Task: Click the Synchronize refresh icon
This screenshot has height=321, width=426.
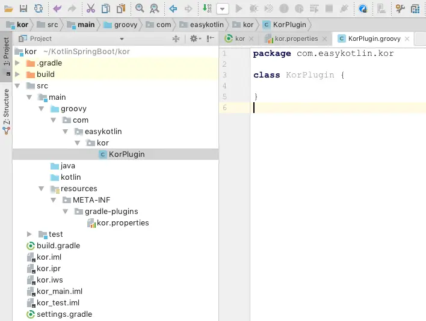Action: (39, 8)
